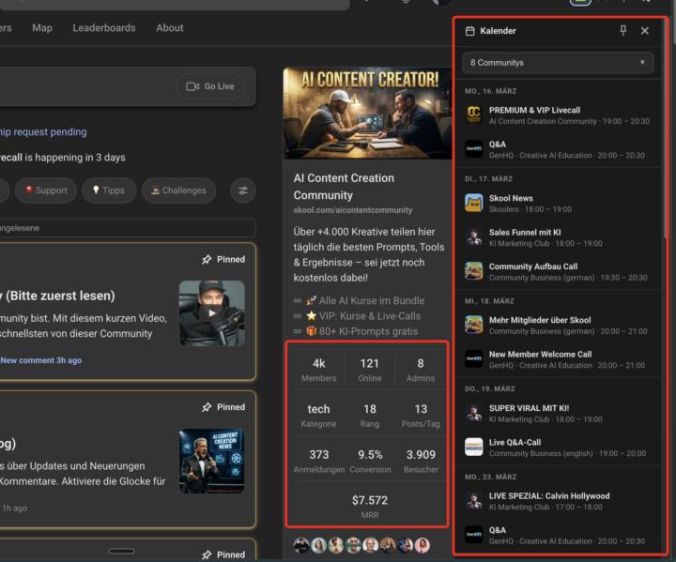Click the calendar icon beside Kalender
The width and height of the screenshot is (676, 562).
[470, 31]
